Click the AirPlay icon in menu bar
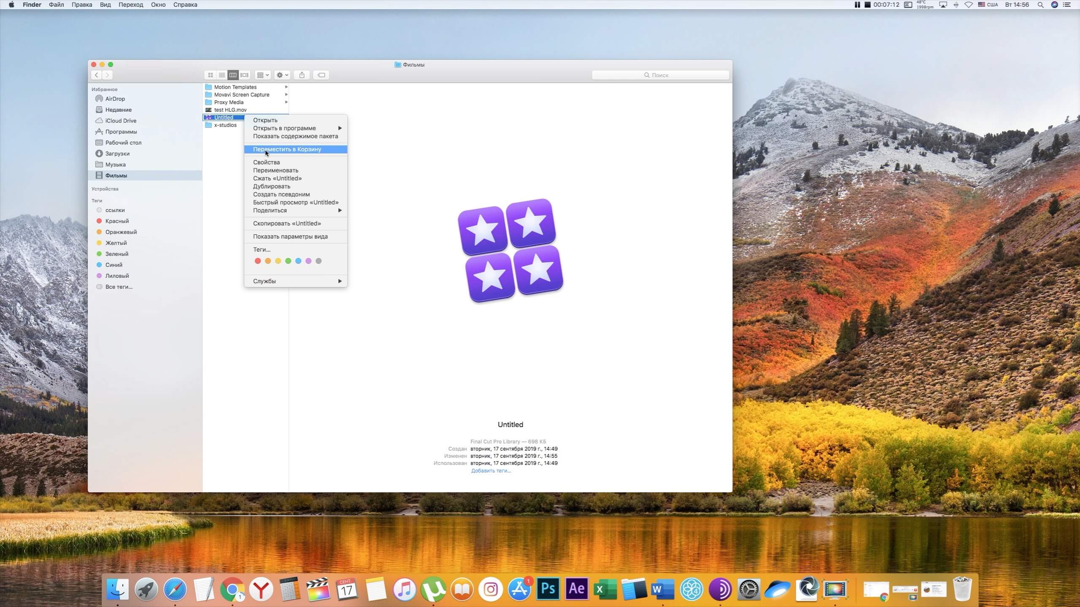 943,5
